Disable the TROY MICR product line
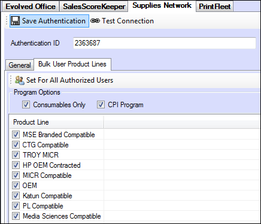The width and height of the screenshot is (261, 224). pyautogui.click(x=16, y=155)
